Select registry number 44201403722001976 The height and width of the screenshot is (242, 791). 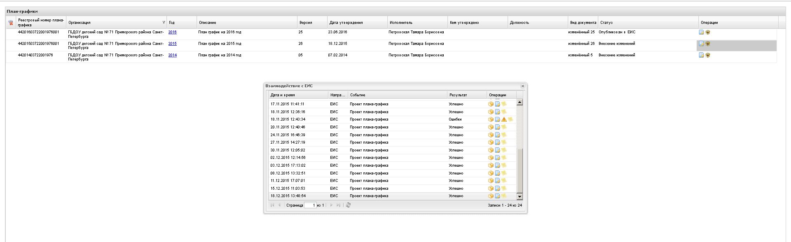[x=35, y=55]
